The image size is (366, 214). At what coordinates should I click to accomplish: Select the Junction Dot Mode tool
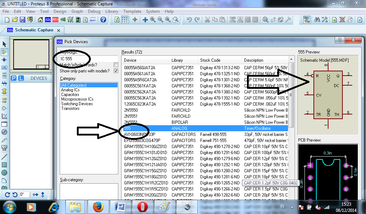click(x=4, y=60)
